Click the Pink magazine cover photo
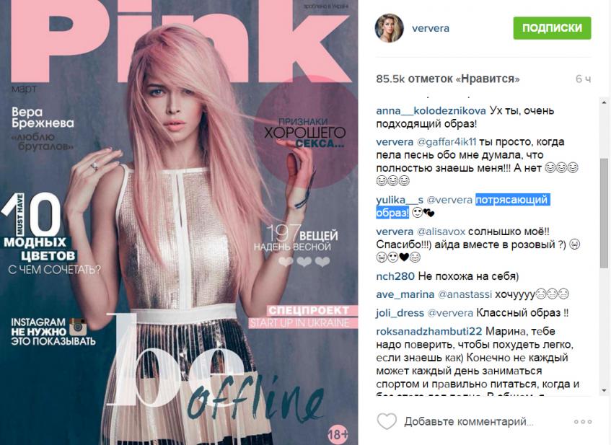611x445 pixels. point(179,222)
